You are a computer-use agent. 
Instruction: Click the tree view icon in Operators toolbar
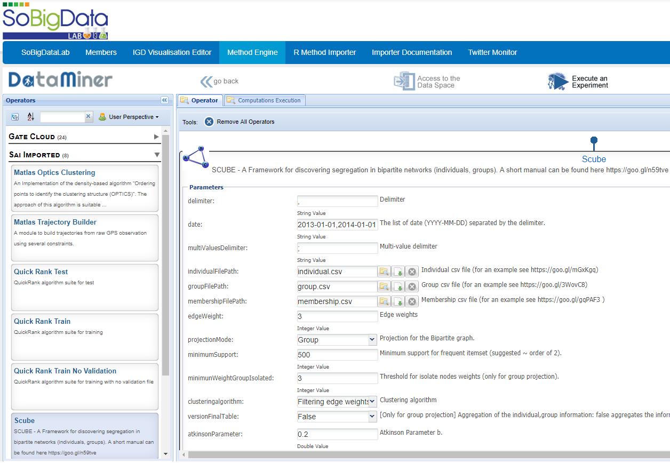click(x=15, y=117)
